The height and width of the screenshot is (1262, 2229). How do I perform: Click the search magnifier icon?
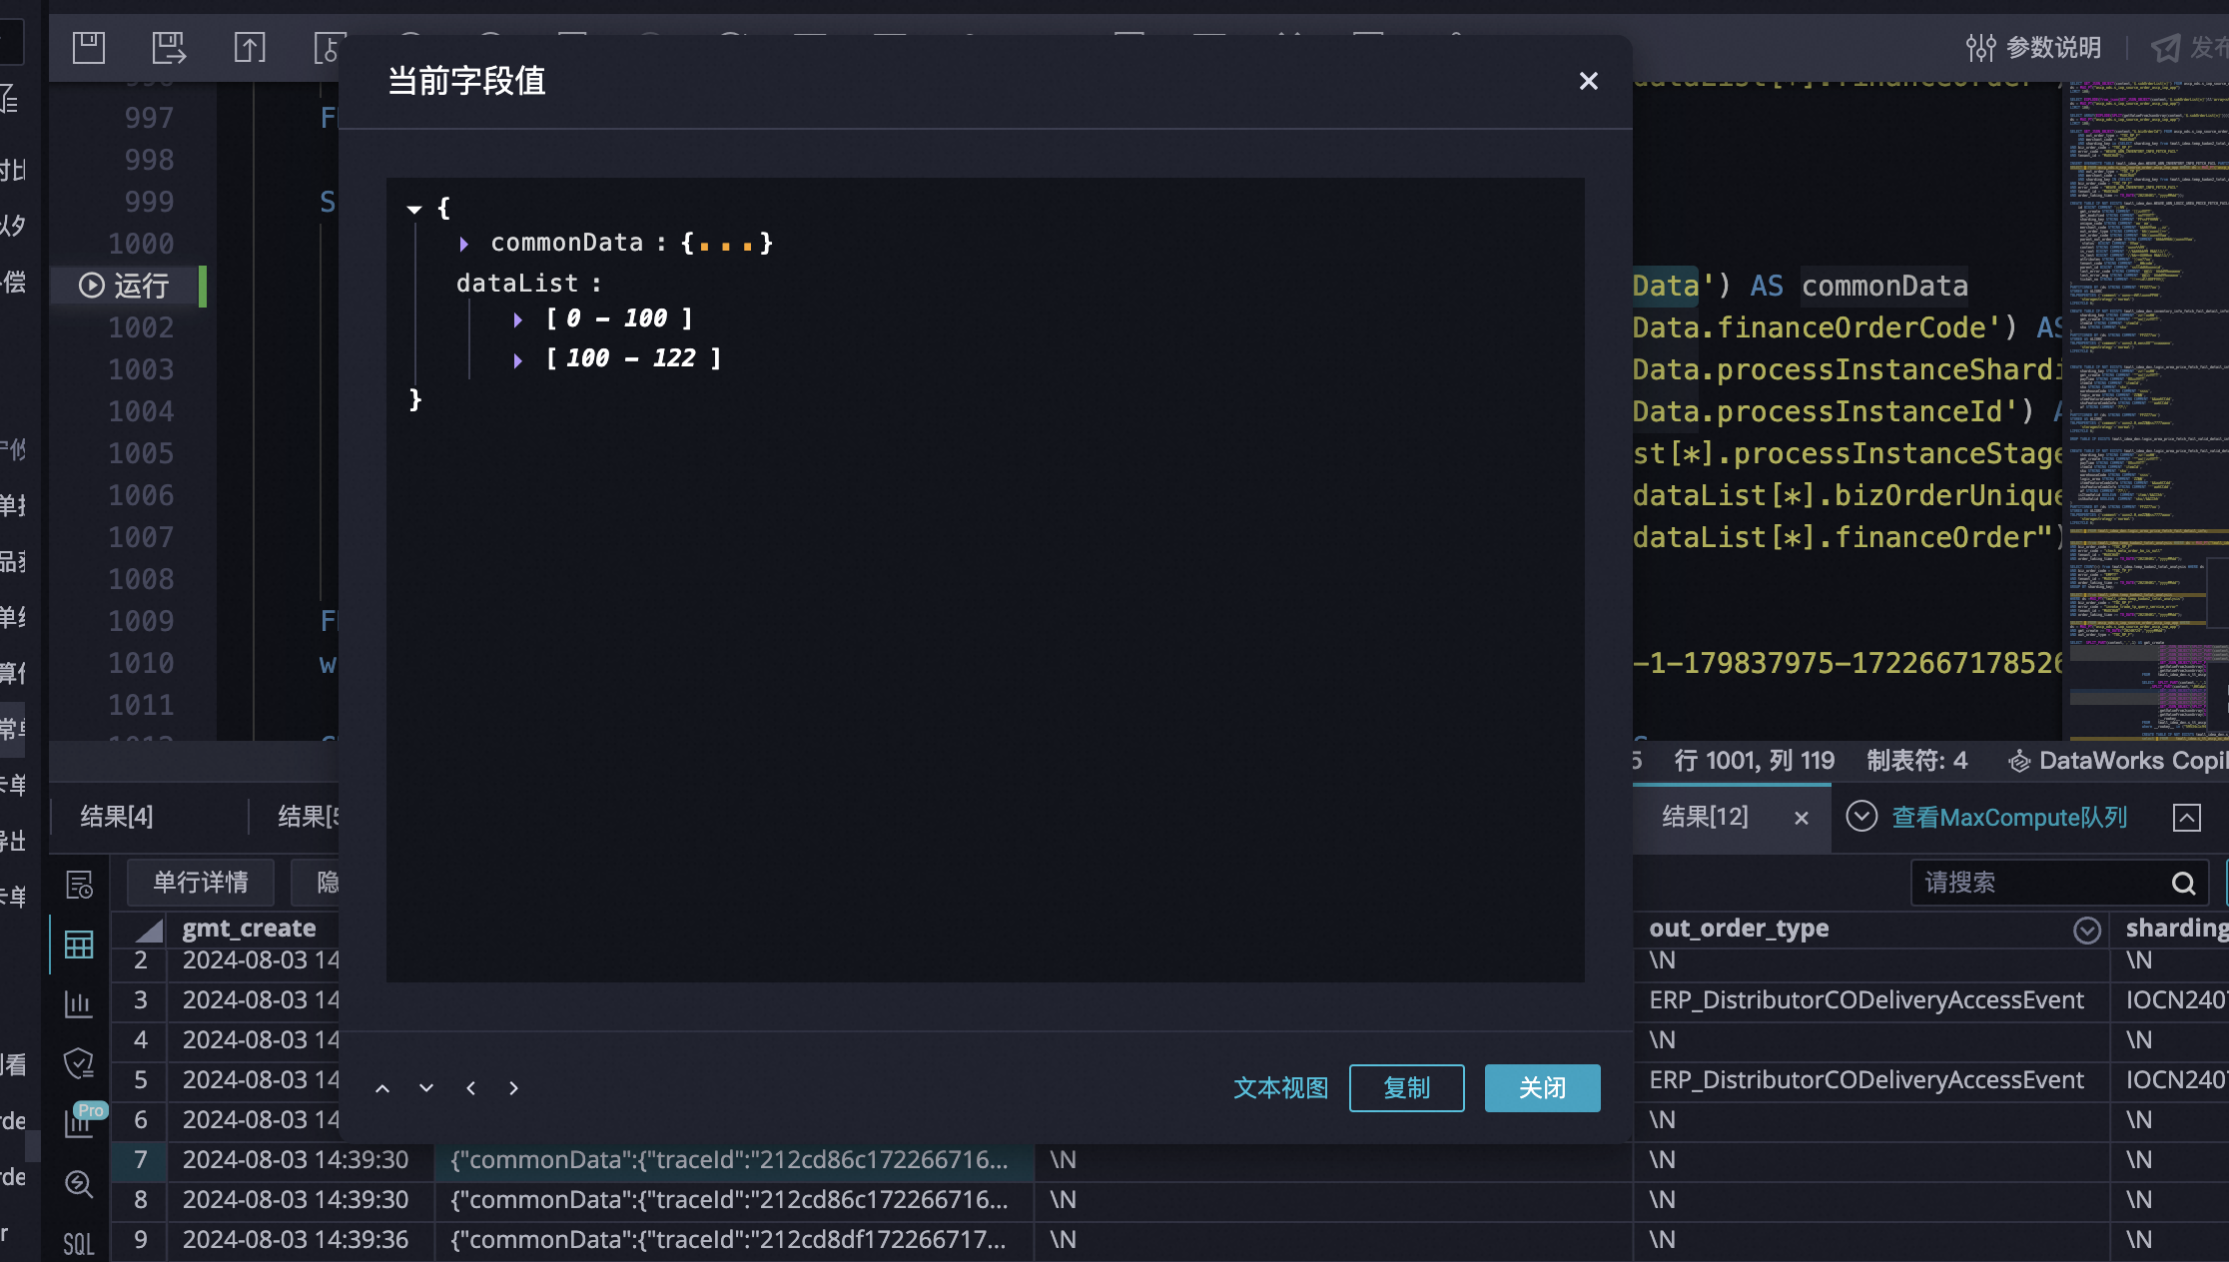click(x=2183, y=883)
